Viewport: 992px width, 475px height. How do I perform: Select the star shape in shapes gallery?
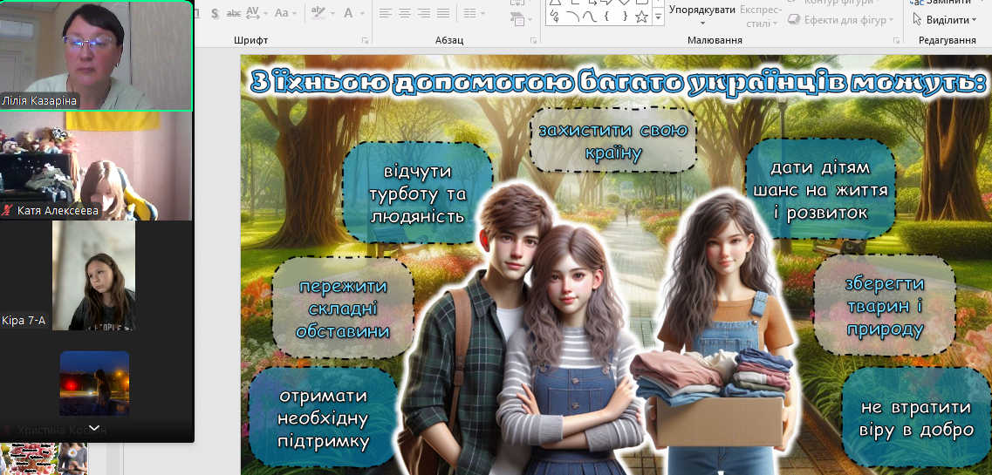[641, 17]
